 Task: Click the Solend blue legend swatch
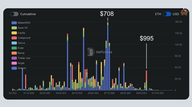tap(14, 68)
